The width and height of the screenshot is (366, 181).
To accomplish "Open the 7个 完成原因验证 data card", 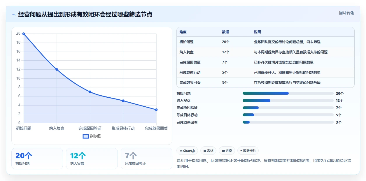I will (x=146, y=159).
